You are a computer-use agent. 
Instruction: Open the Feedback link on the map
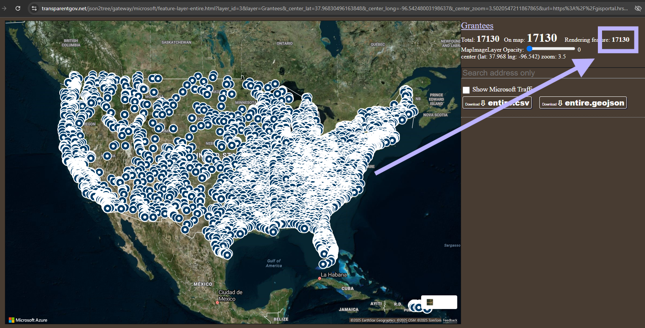(450, 320)
